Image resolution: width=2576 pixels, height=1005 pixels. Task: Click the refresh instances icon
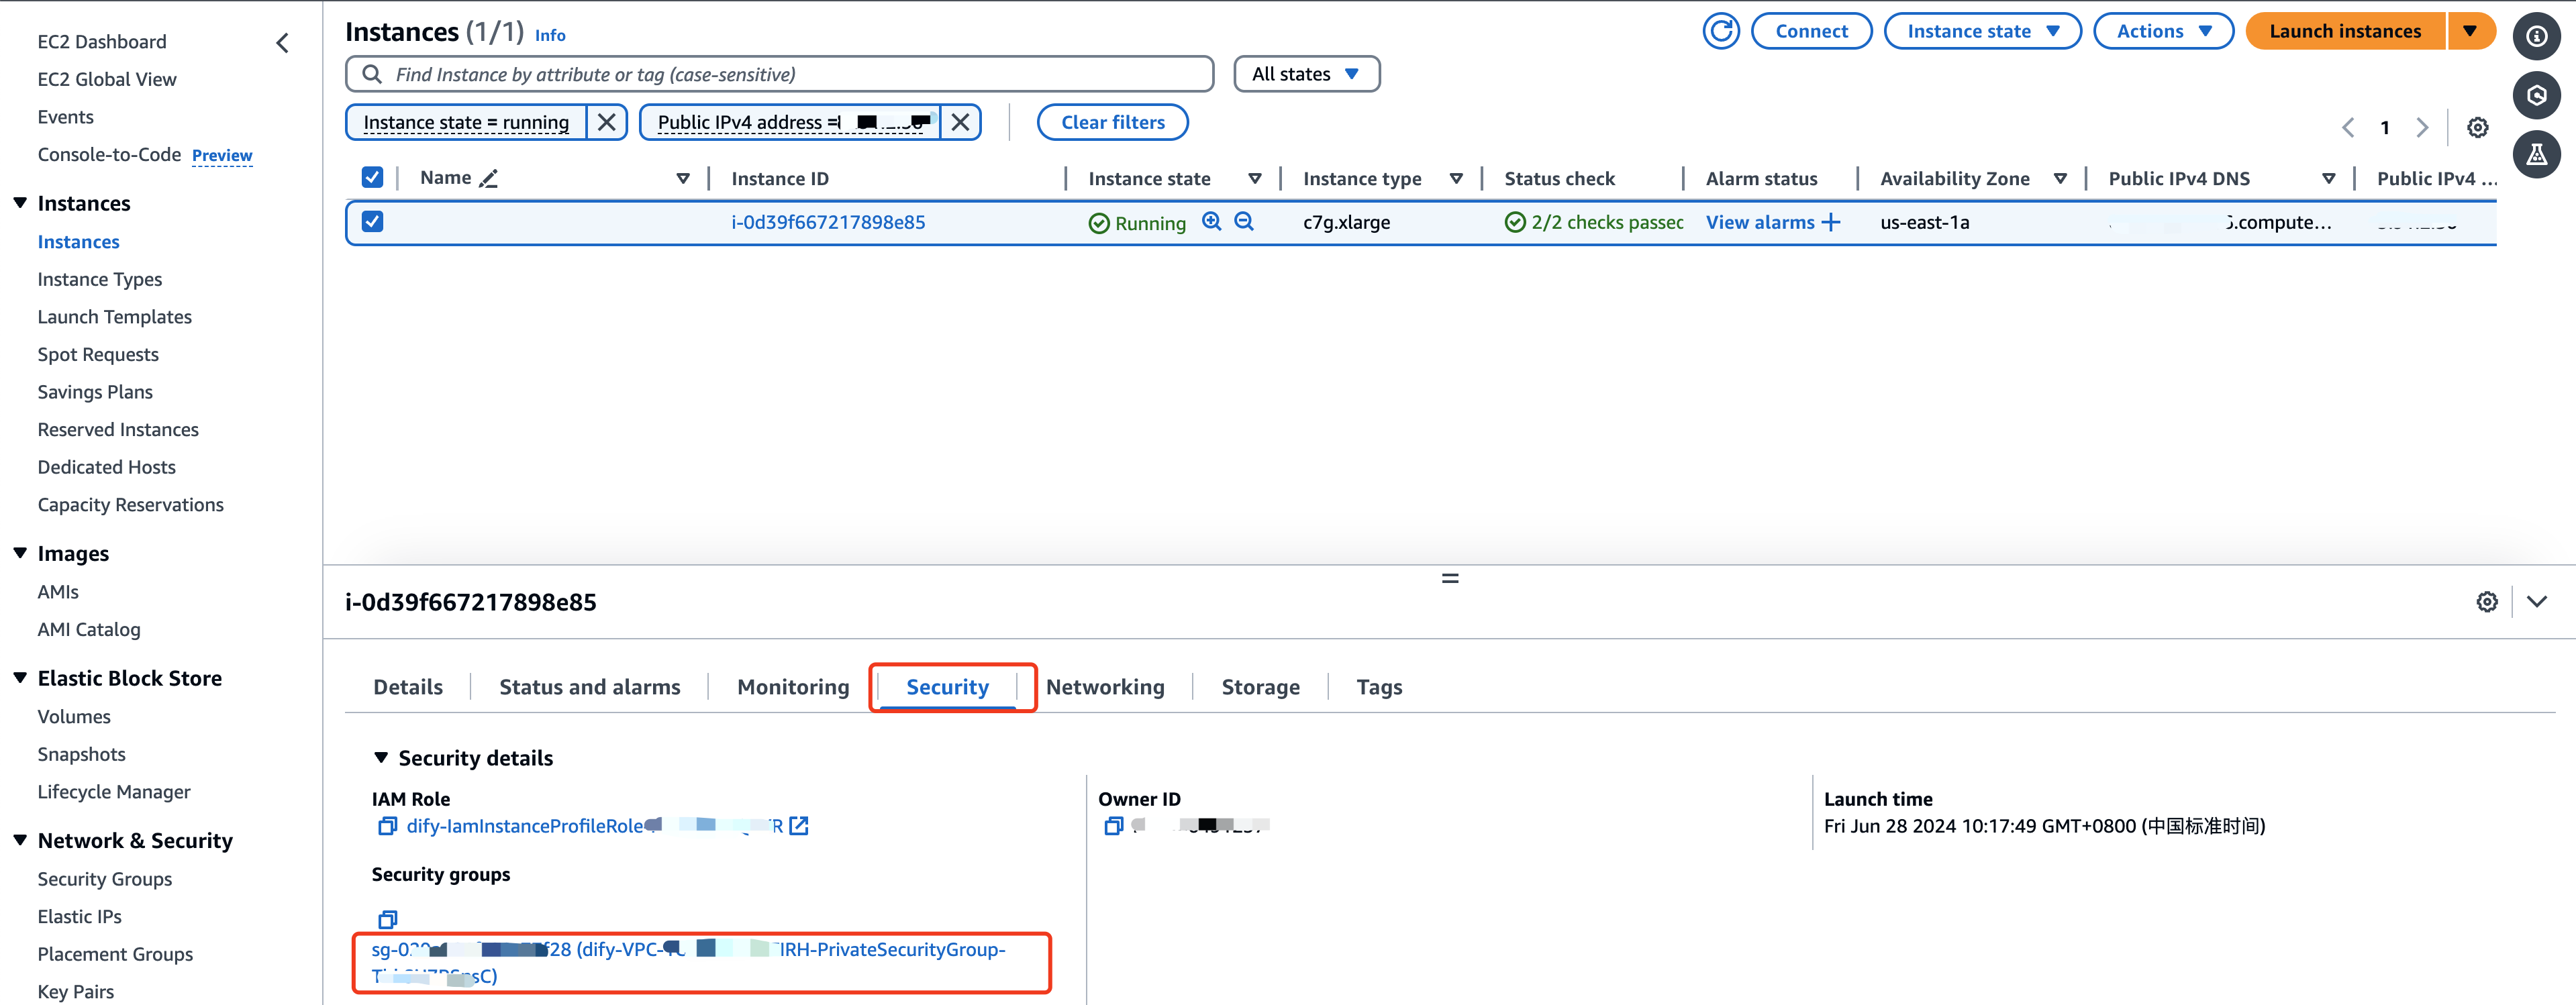(x=1720, y=31)
